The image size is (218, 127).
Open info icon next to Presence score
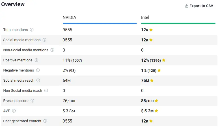(x=33, y=101)
